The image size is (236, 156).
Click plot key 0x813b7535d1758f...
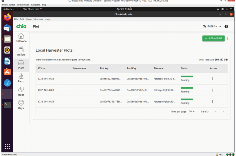pos(111,102)
